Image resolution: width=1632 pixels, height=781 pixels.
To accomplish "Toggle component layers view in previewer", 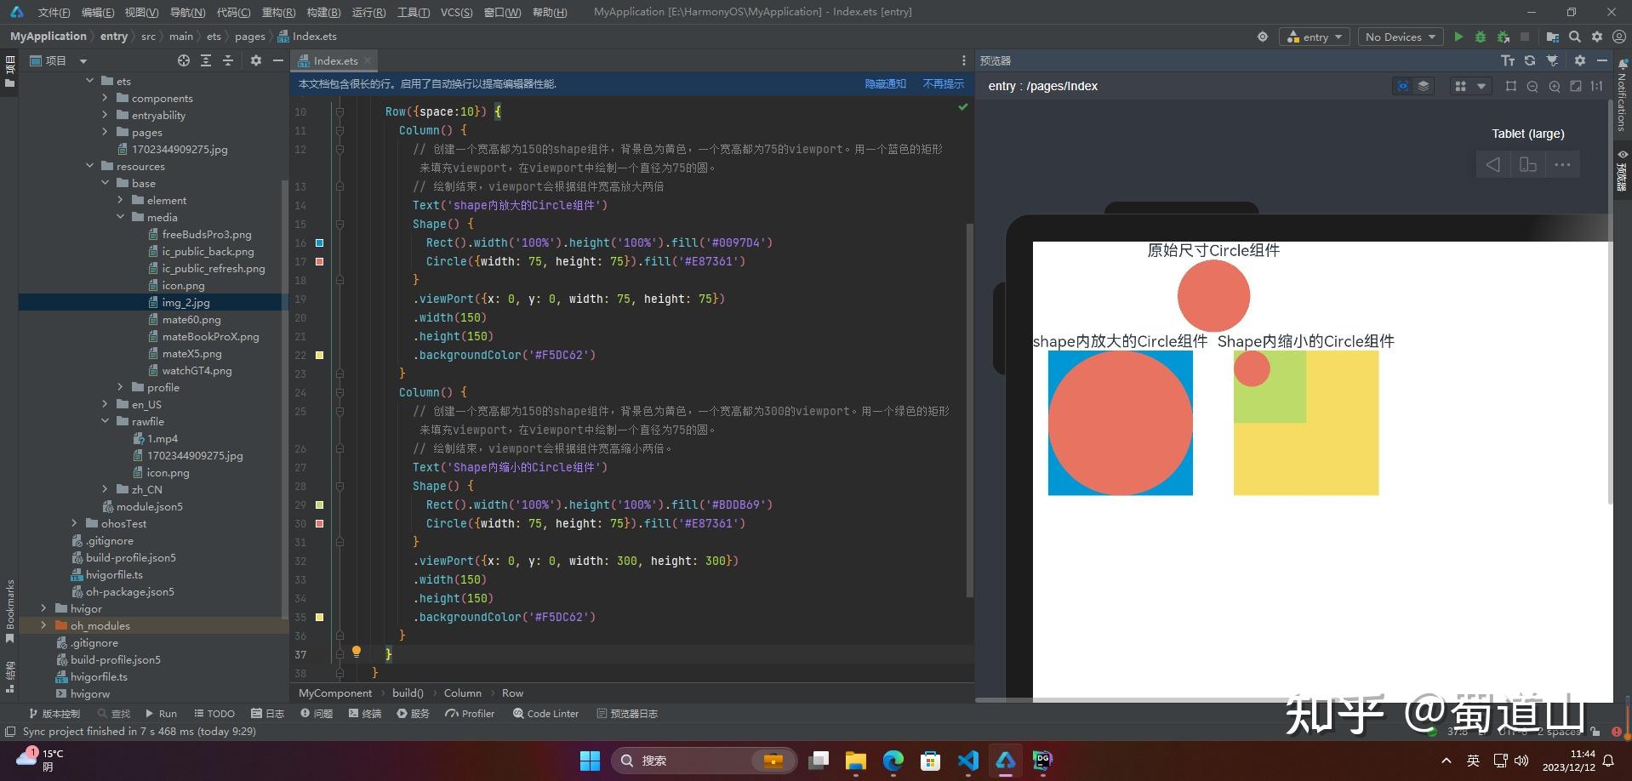I will (x=1423, y=86).
